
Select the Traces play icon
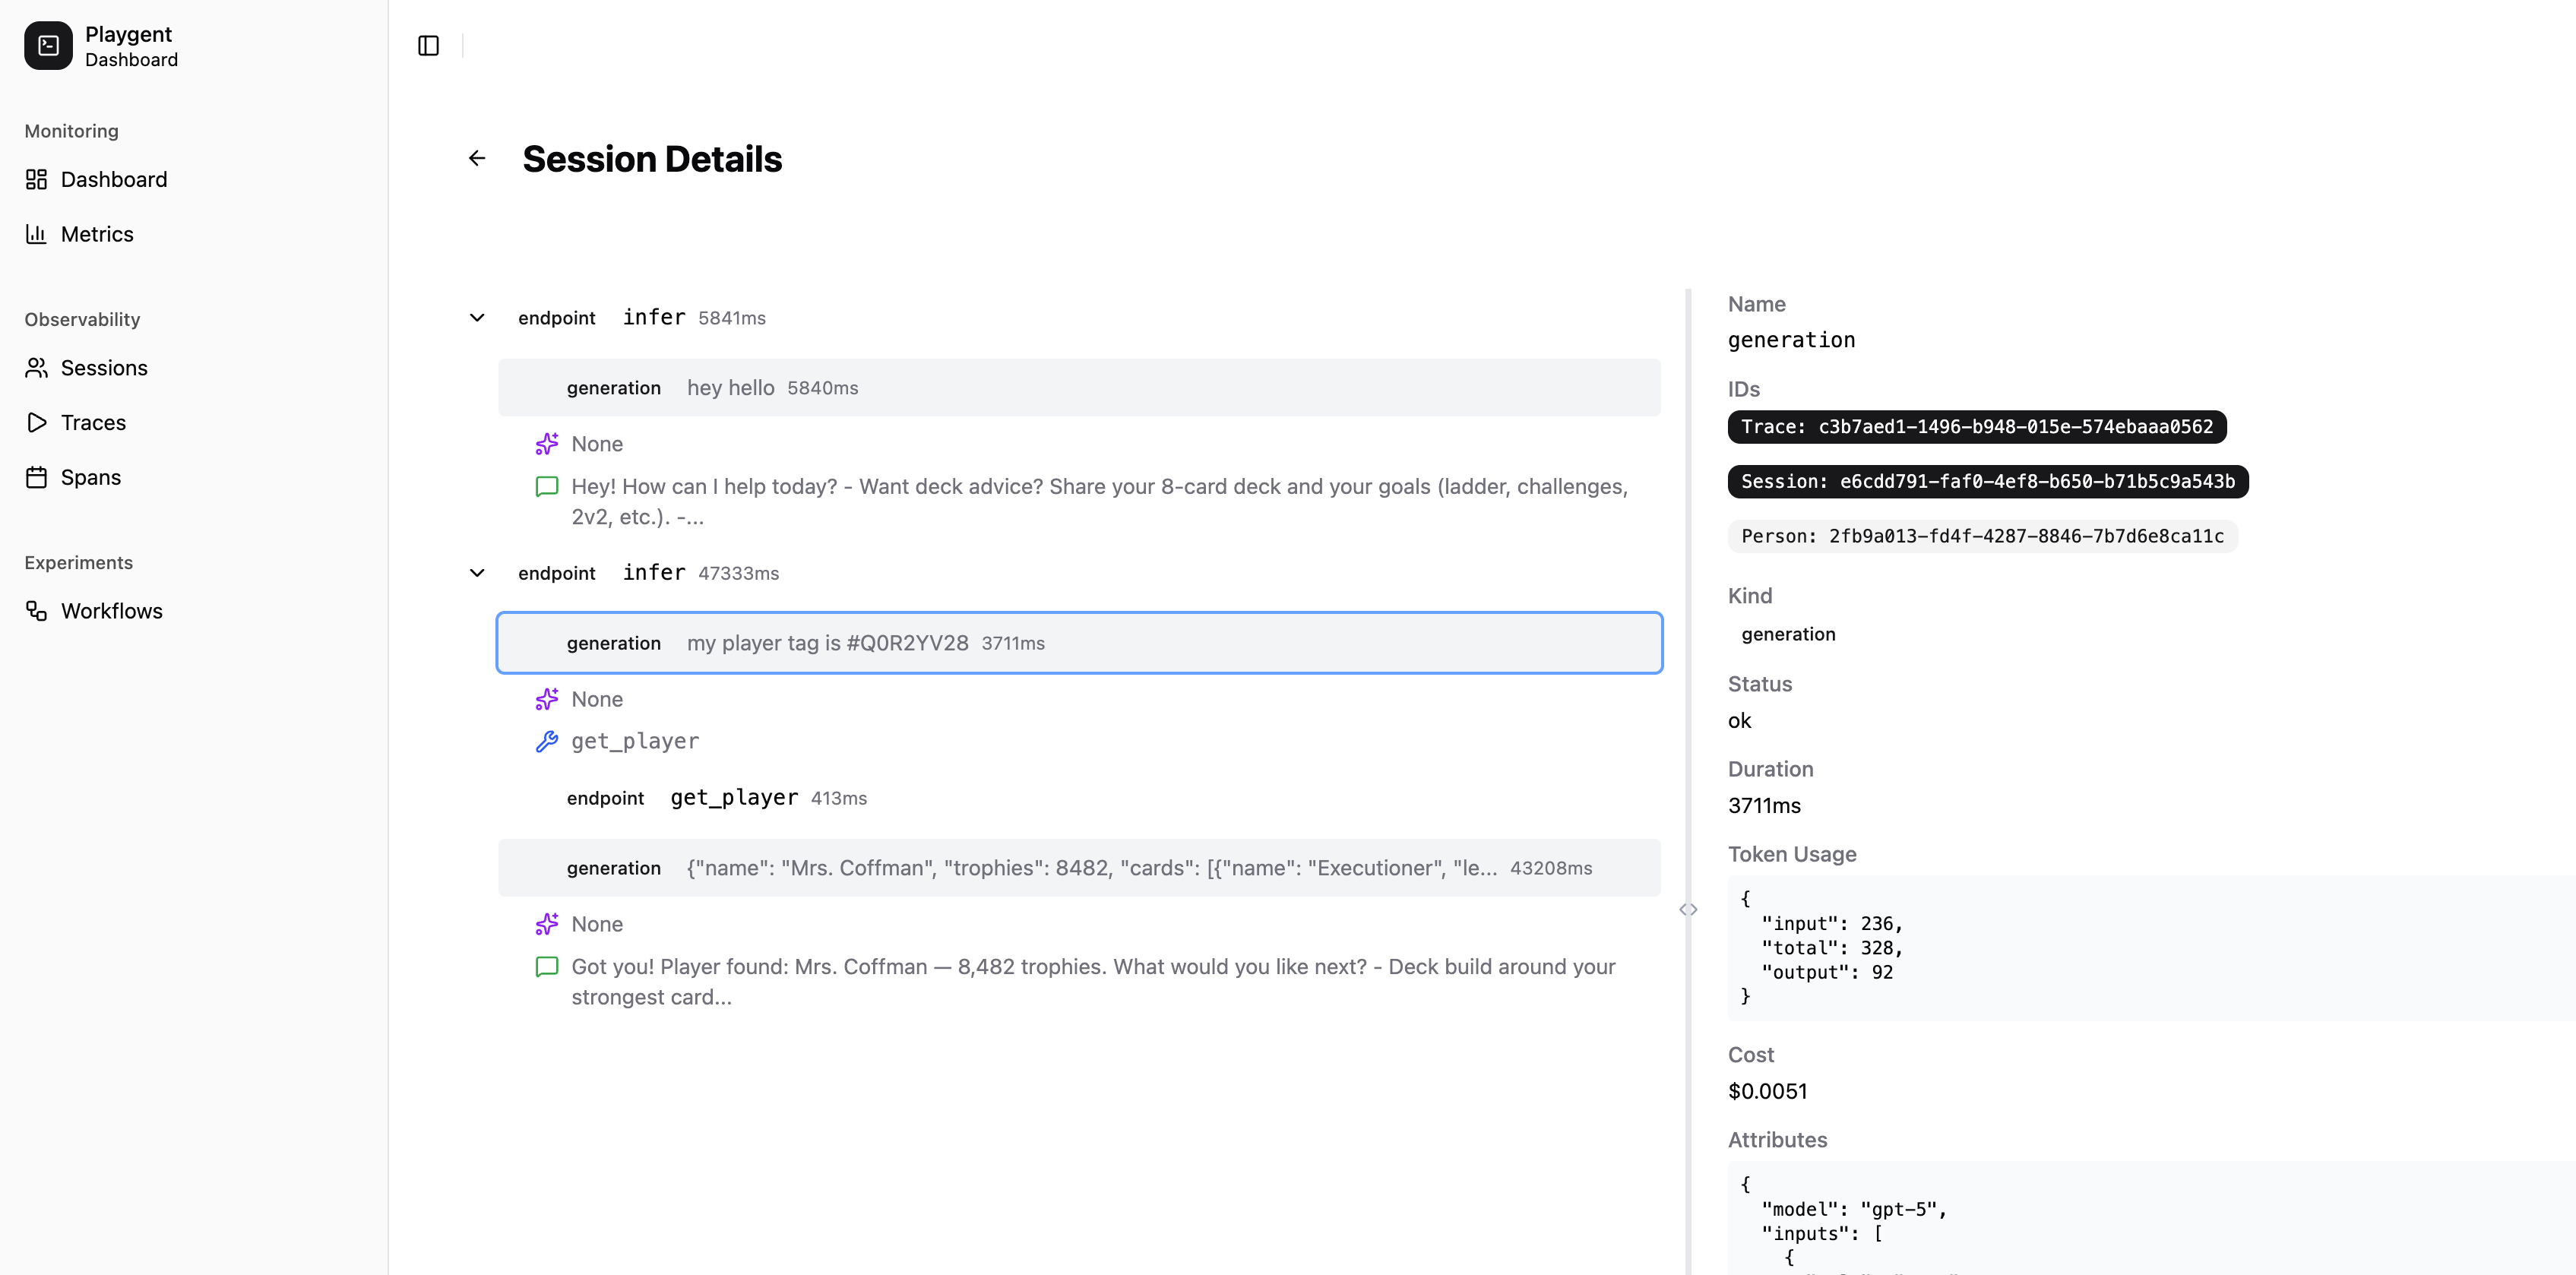point(36,422)
